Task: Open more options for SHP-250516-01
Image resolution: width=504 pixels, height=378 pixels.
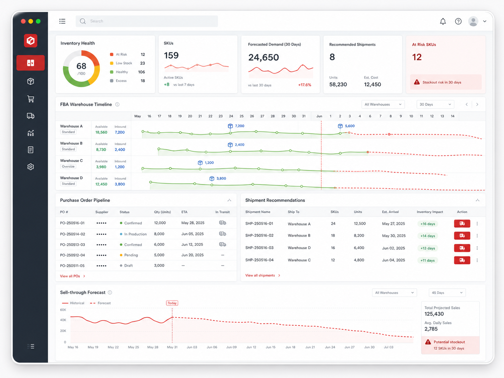Action: (477, 223)
